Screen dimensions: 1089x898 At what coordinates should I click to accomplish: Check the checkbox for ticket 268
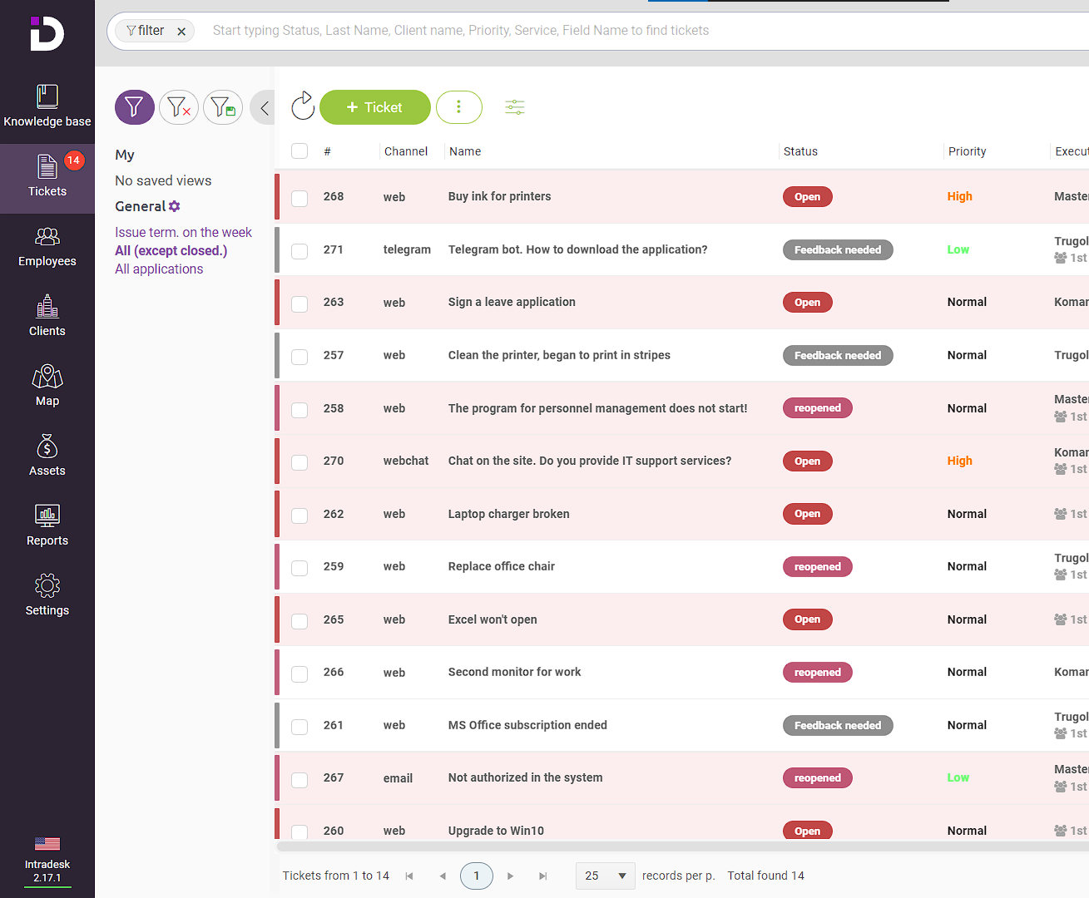click(299, 199)
